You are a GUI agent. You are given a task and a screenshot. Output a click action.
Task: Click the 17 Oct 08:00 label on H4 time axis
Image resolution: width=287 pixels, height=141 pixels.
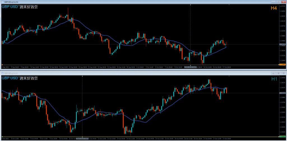click(226, 67)
